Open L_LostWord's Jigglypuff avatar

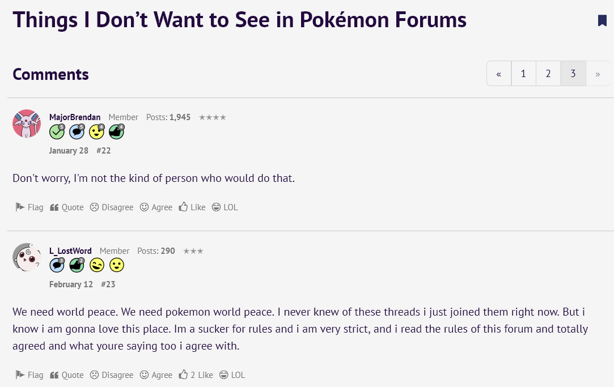pos(27,257)
